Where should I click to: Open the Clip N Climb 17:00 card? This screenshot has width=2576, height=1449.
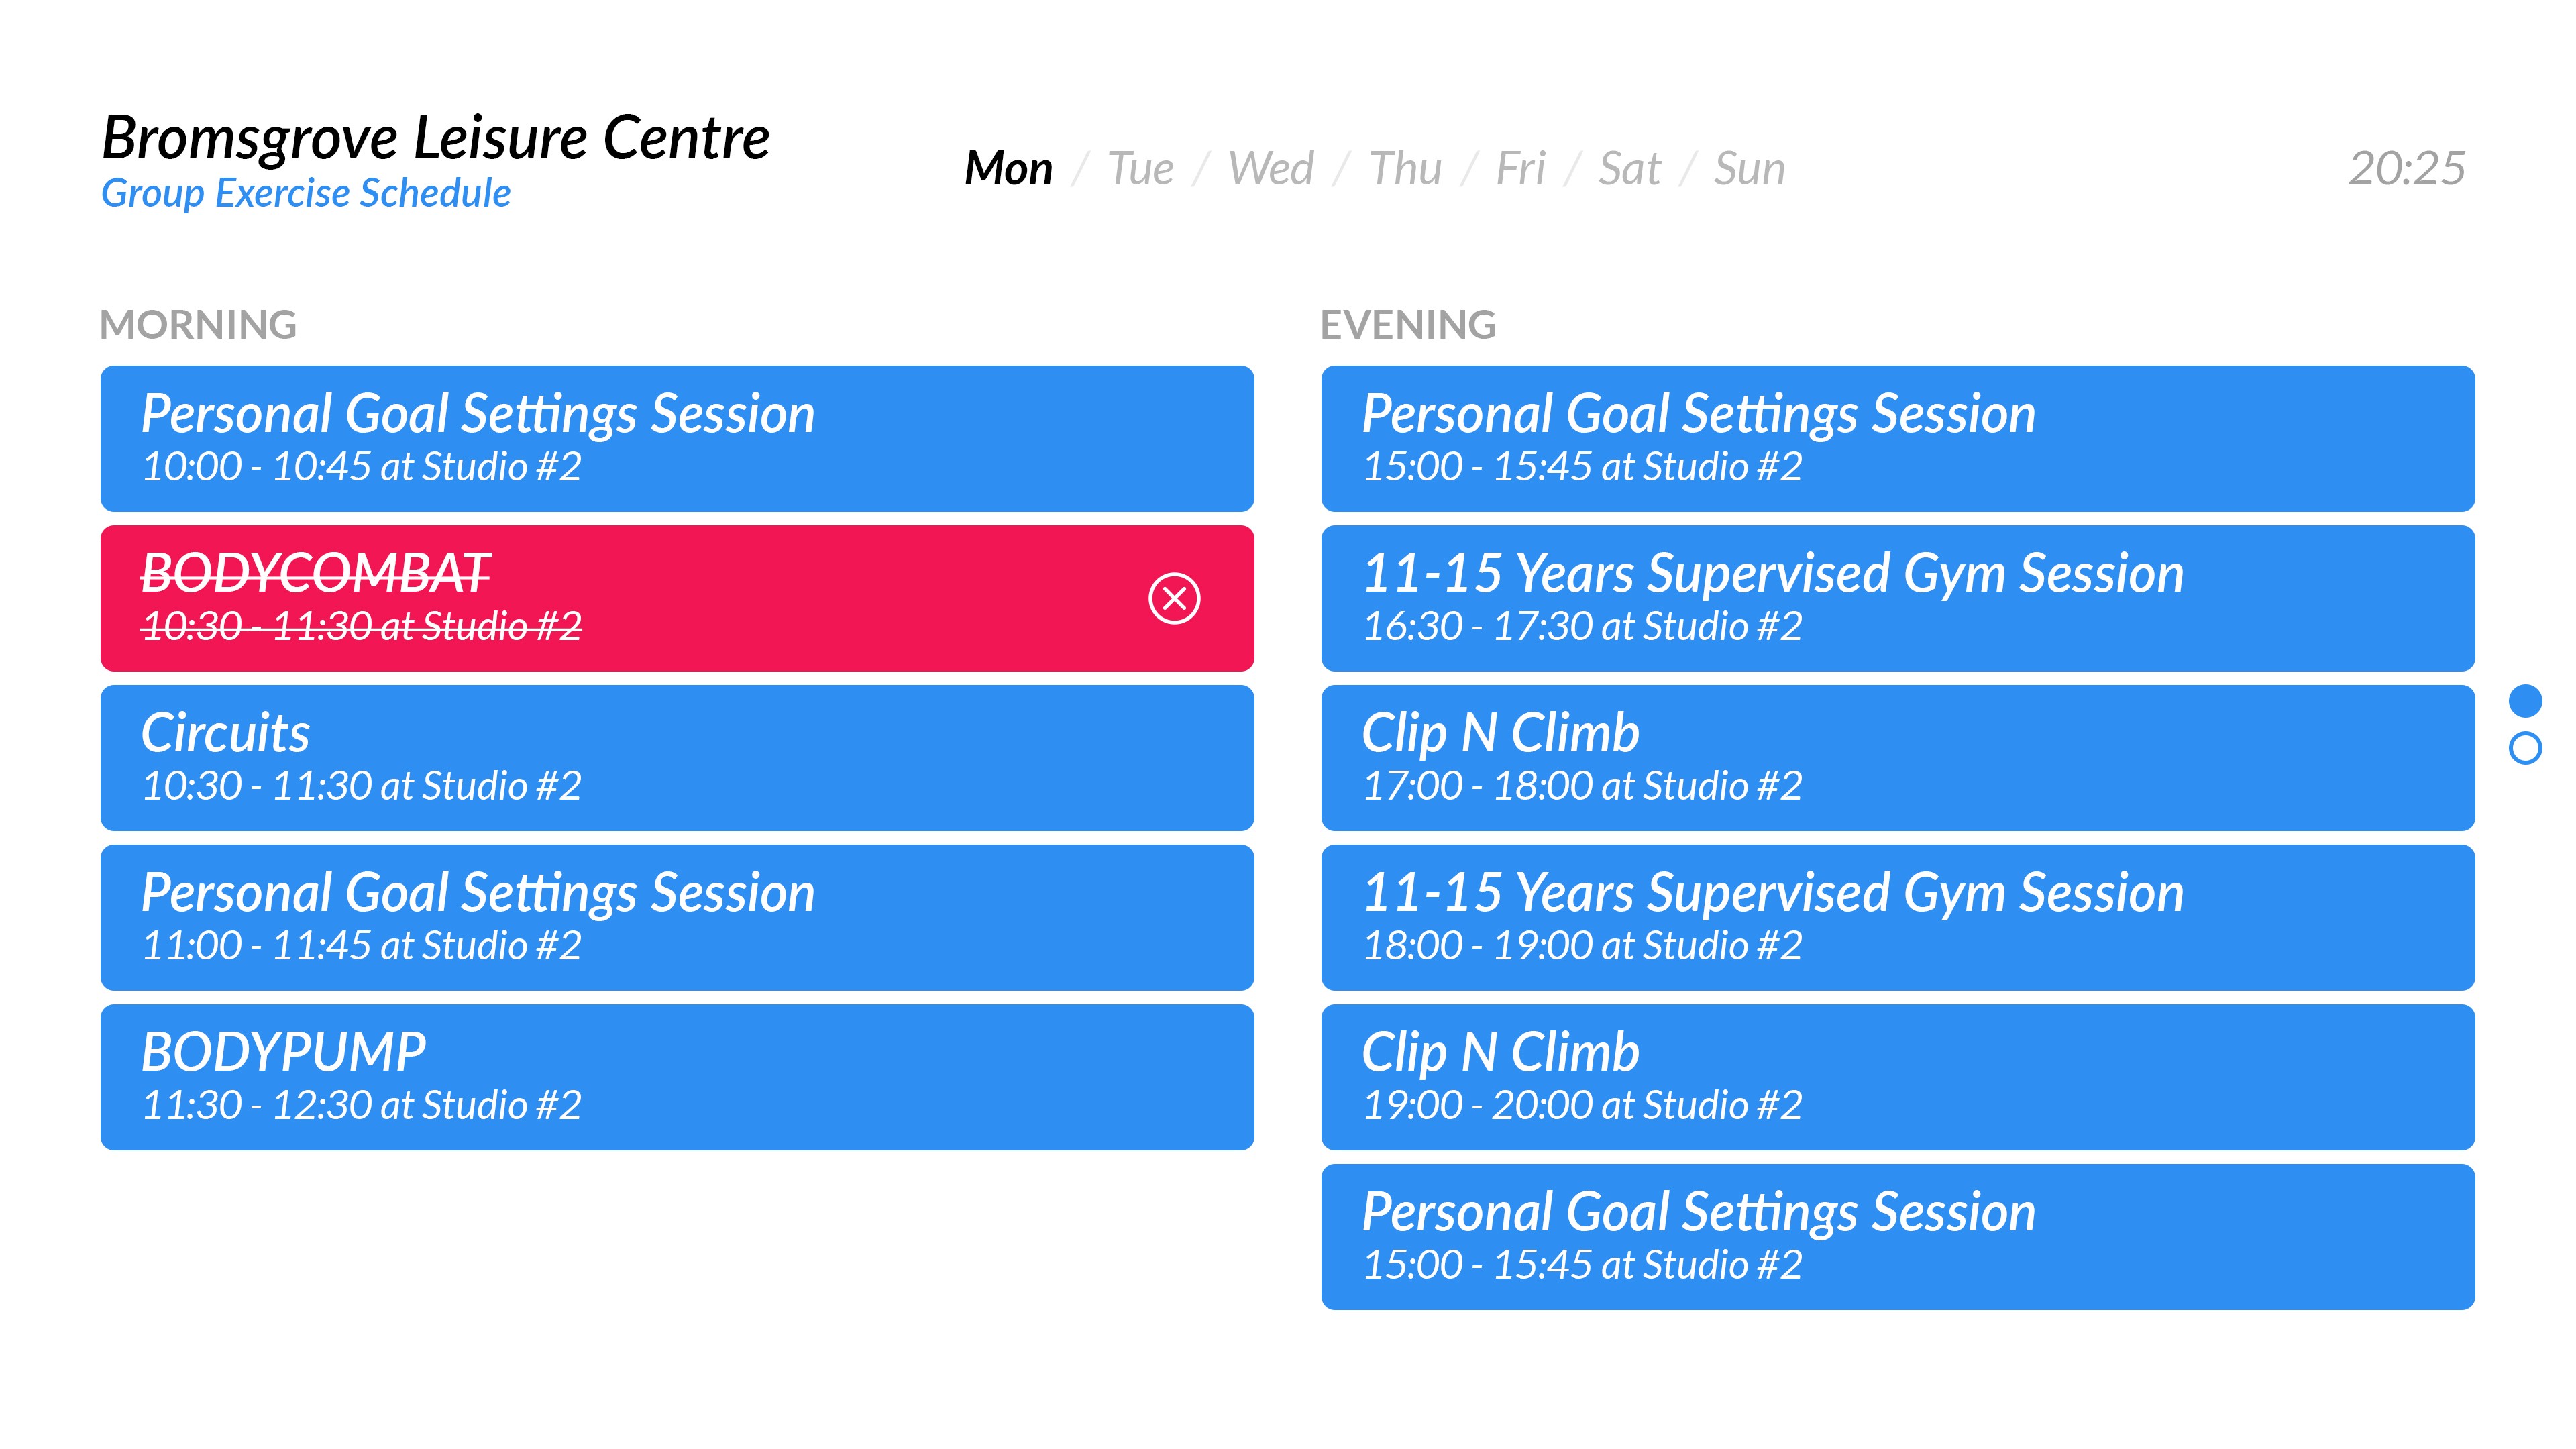click(x=1897, y=758)
